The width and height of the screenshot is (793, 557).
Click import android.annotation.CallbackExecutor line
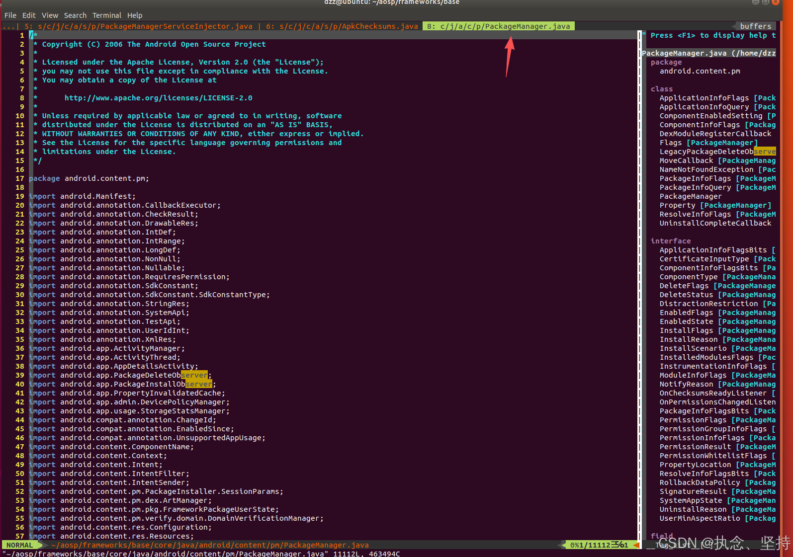click(x=125, y=205)
